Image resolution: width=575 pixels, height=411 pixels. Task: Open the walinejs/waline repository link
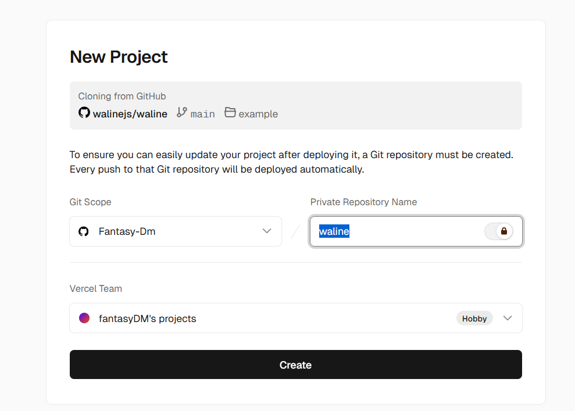point(130,114)
